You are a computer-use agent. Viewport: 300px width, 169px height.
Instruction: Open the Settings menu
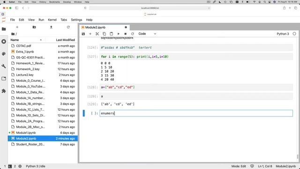tap(76, 20)
